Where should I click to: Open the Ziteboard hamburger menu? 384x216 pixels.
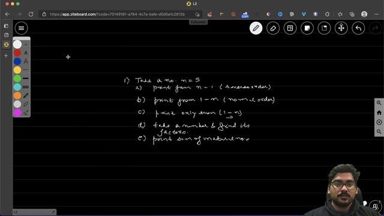22,28
